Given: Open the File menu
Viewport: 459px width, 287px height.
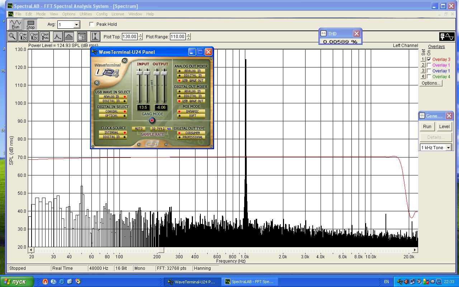Looking at the screenshot, I should [18, 14].
